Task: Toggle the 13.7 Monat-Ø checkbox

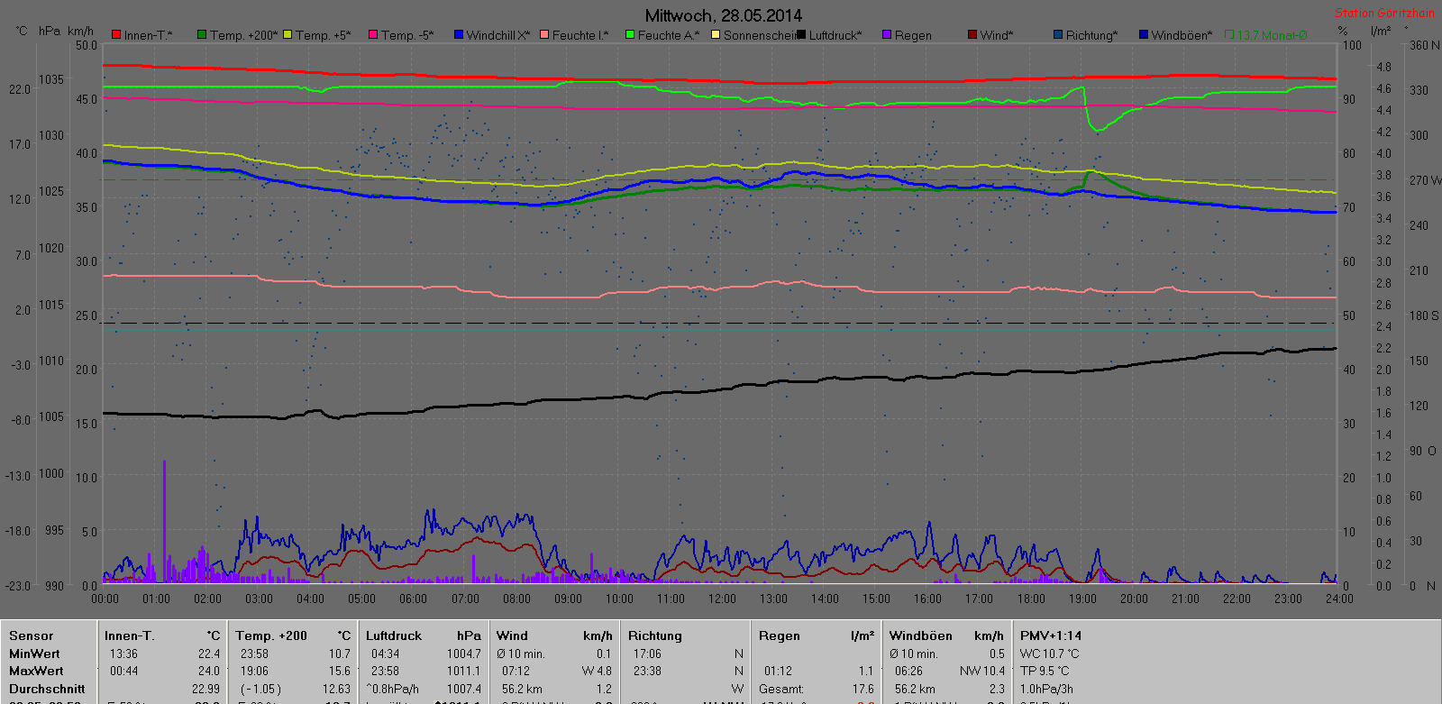Action: 1230,35
